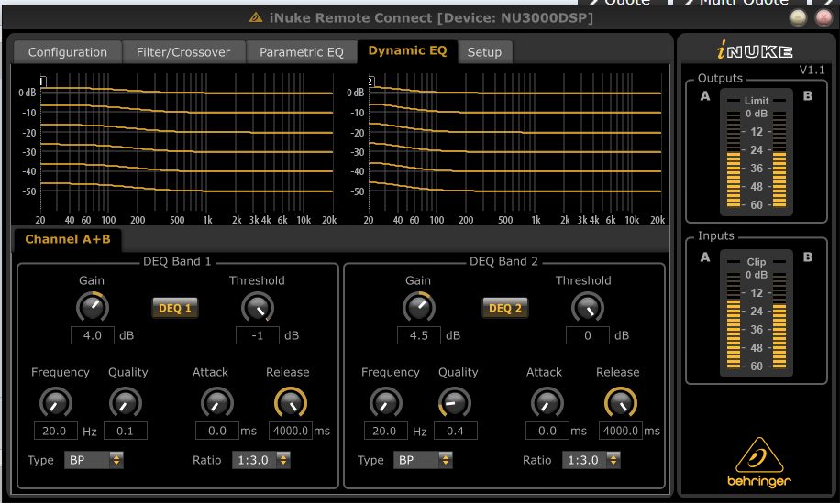The image size is (840, 503).
Task: Click the Band 1 Threshold value field -1
Action: (258, 335)
